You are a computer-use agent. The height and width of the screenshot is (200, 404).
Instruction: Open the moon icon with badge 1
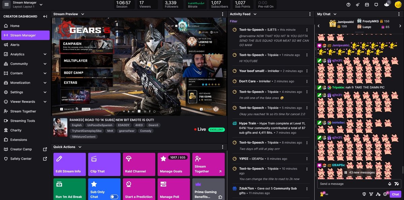387,4
